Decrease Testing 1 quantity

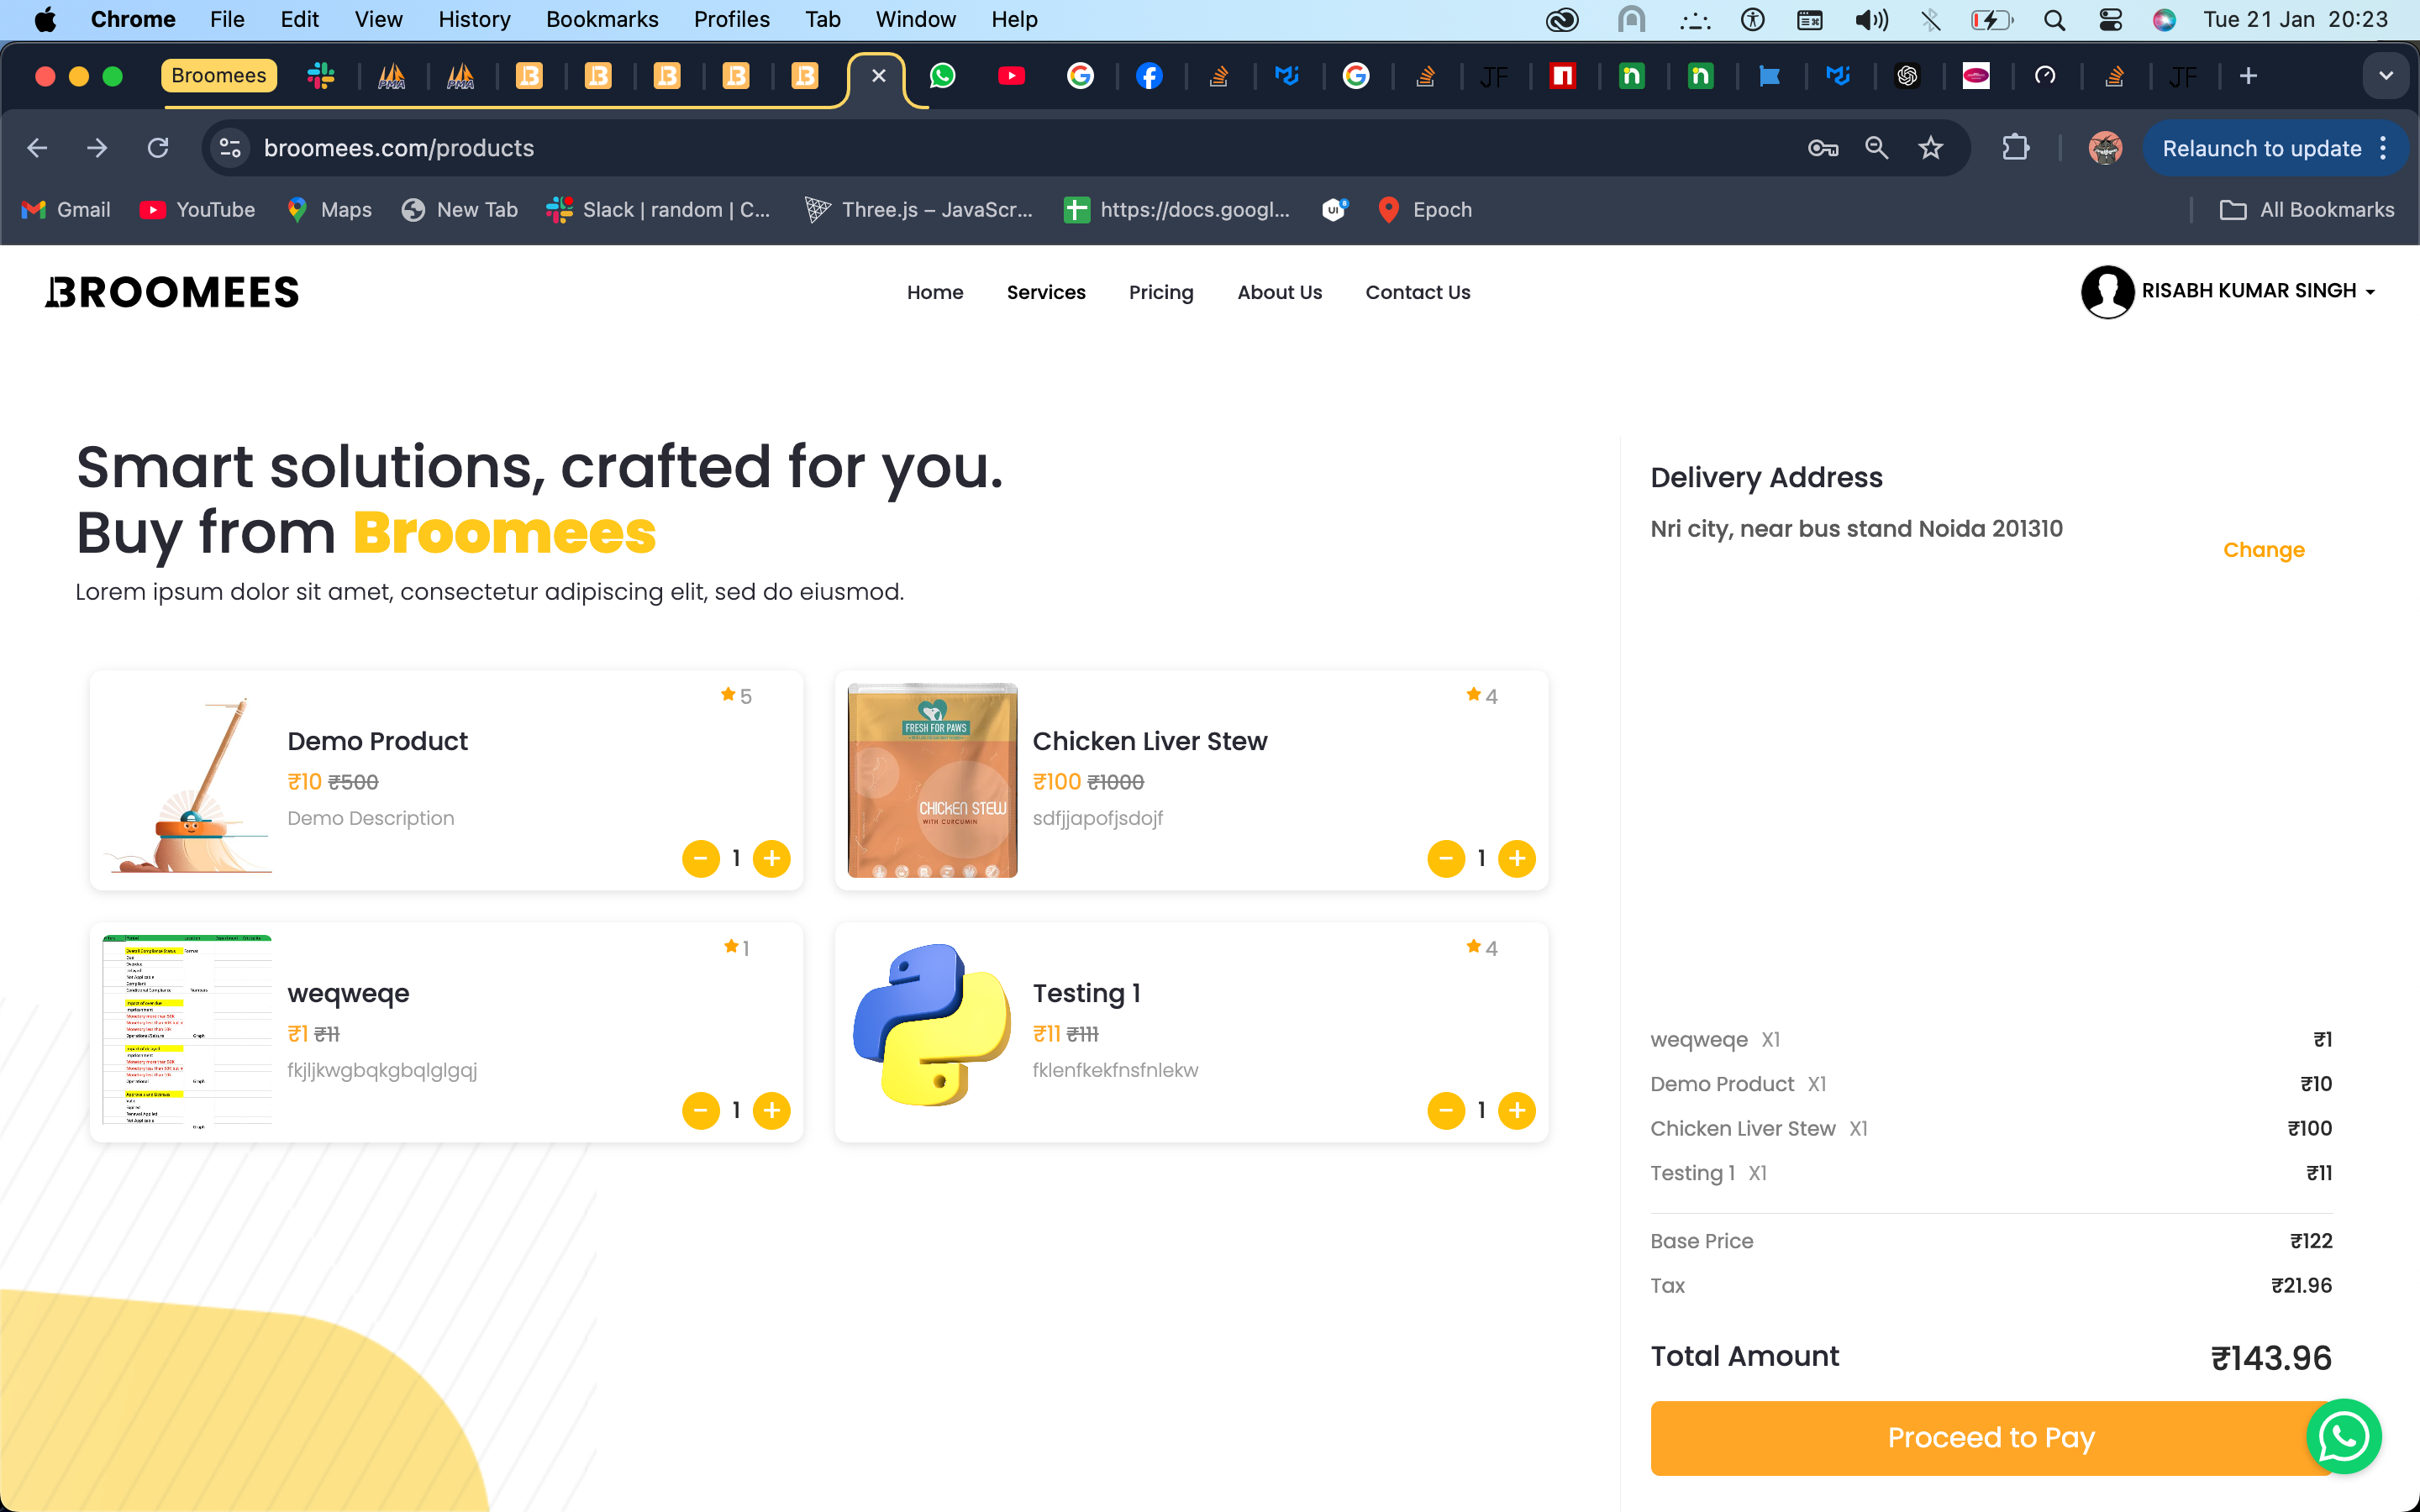1446,1110
